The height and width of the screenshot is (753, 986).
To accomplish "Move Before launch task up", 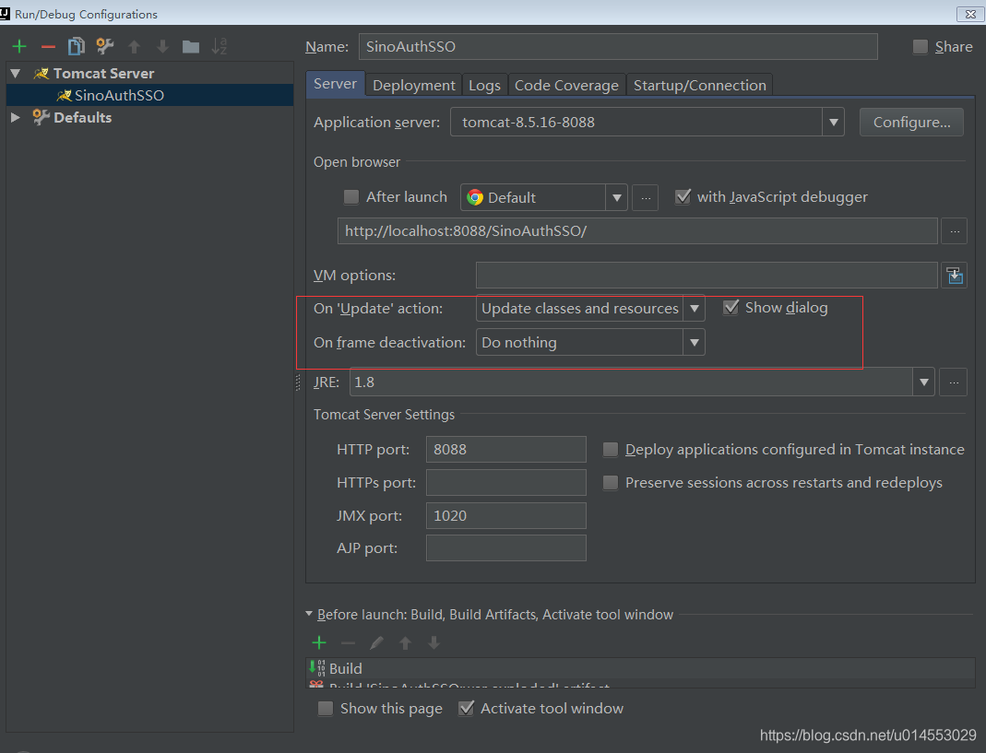I will (x=406, y=642).
